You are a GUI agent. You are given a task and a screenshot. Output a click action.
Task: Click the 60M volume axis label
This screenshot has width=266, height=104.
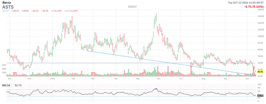(4, 65)
